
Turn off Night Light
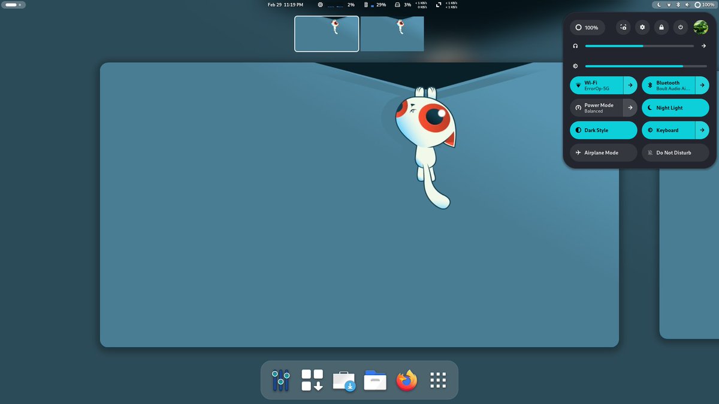pyautogui.click(x=675, y=108)
